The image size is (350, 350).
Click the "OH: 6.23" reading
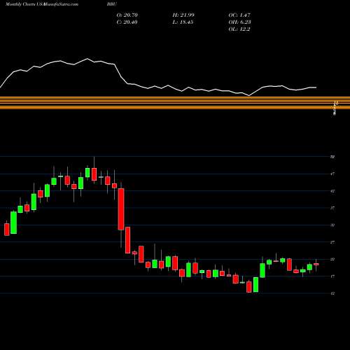pos(239,22)
